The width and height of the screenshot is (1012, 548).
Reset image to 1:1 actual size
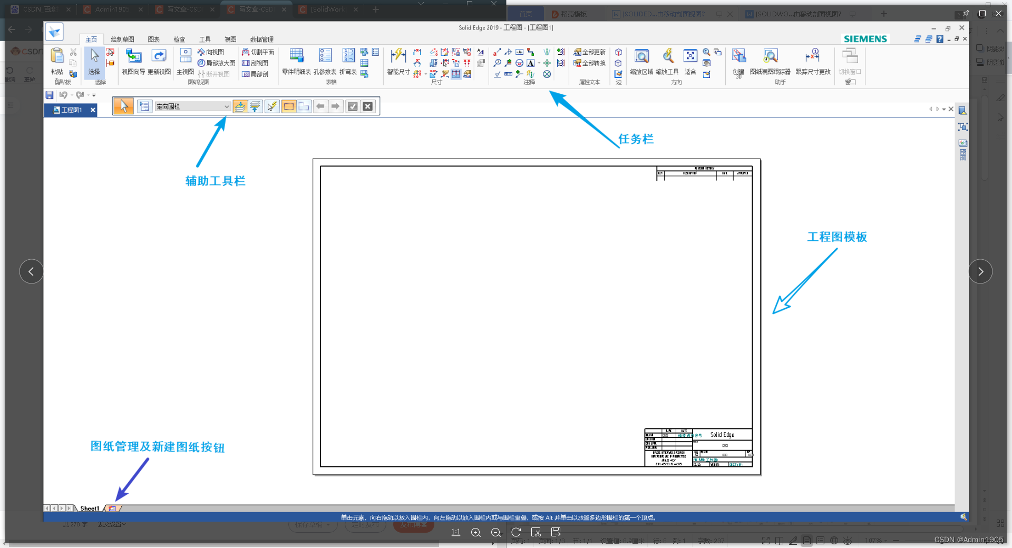[456, 532]
